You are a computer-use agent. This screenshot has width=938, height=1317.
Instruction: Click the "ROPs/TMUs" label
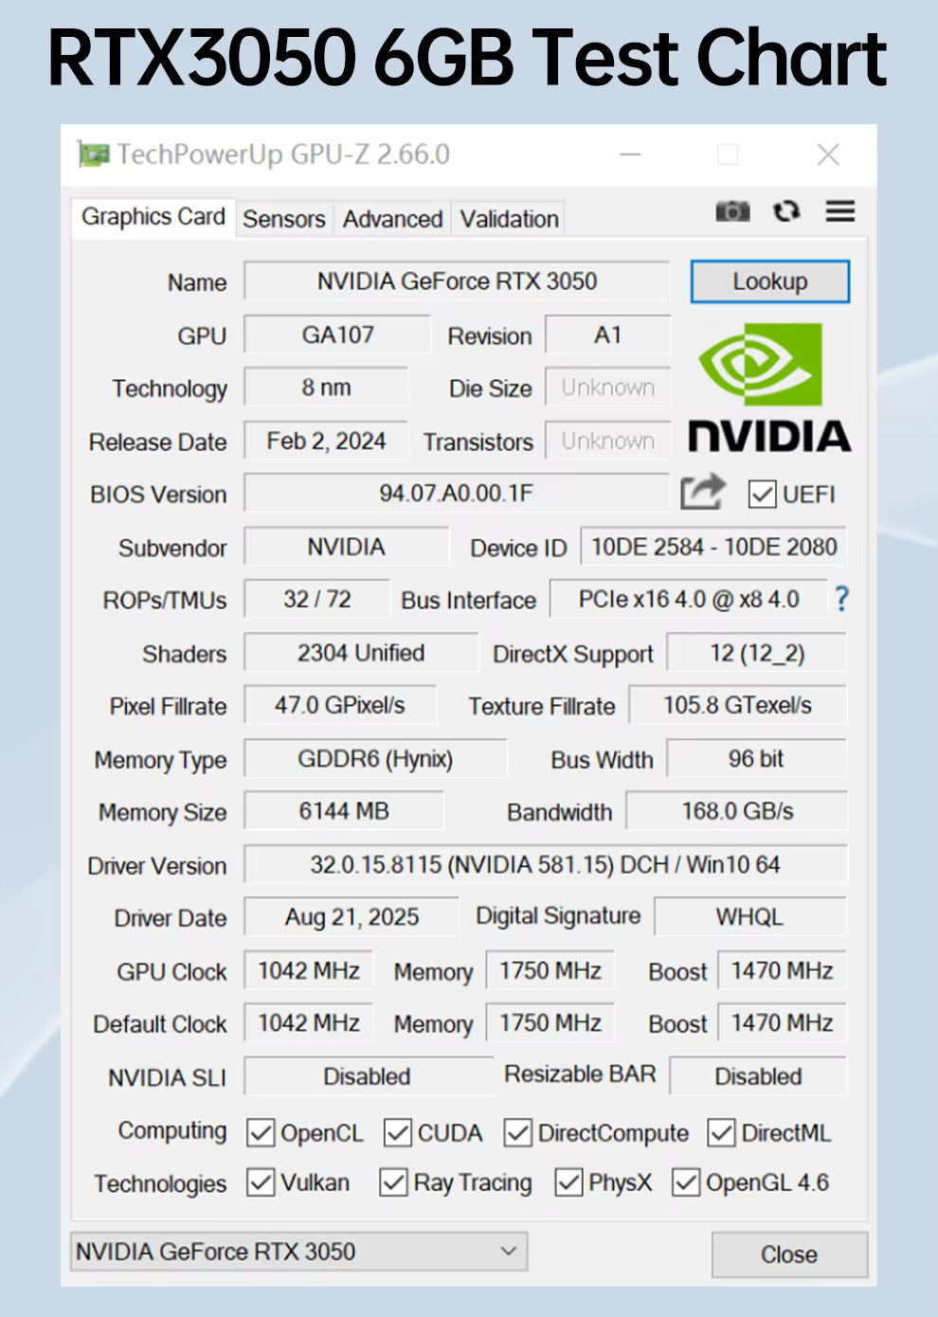[165, 601]
